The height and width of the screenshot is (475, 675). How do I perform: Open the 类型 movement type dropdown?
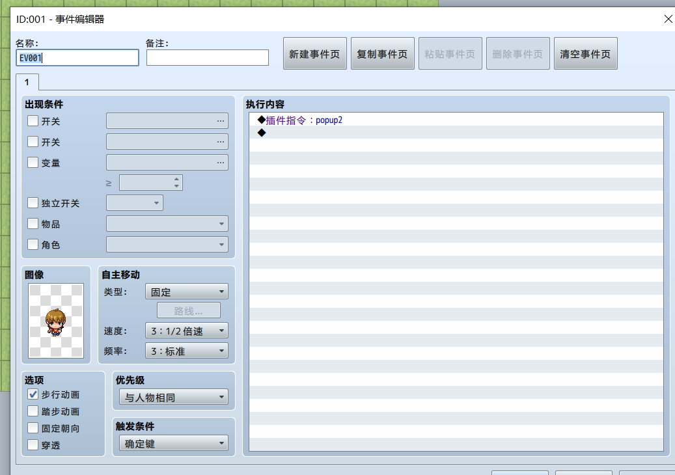point(187,292)
